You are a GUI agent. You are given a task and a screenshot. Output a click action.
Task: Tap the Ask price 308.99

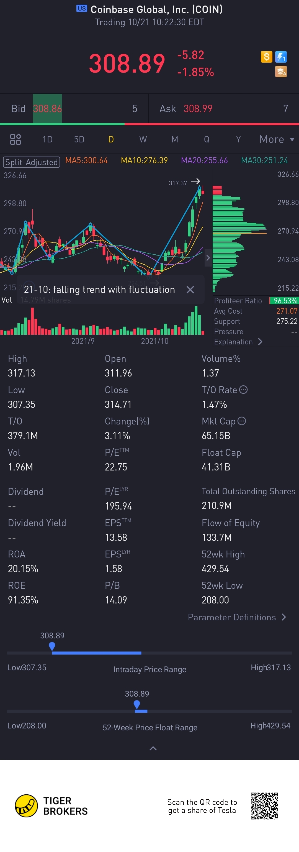tap(198, 109)
